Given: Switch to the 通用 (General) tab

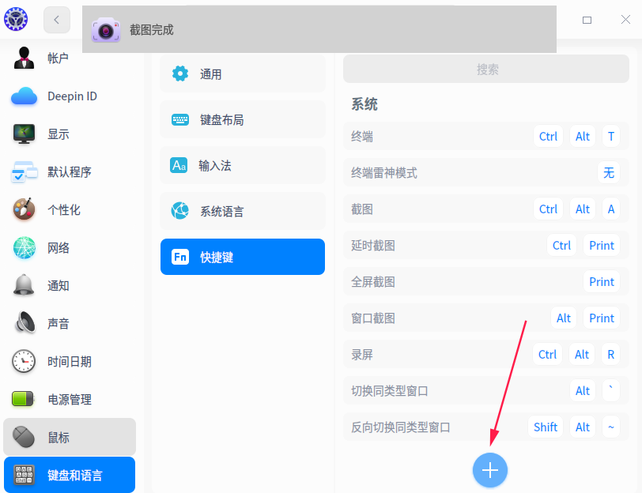Looking at the screenshot, I should [242, 73].
